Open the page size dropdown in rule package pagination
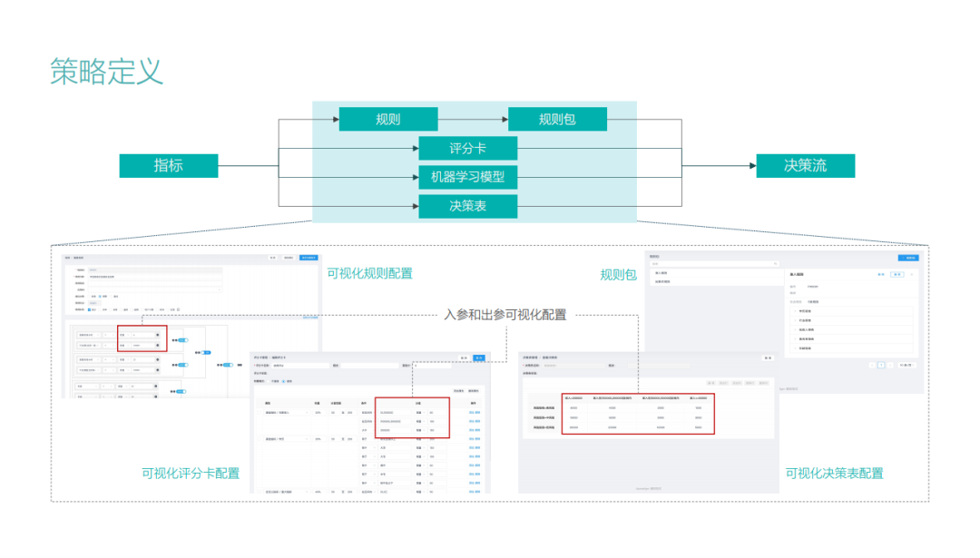980x558 pixels. point(906,365)
